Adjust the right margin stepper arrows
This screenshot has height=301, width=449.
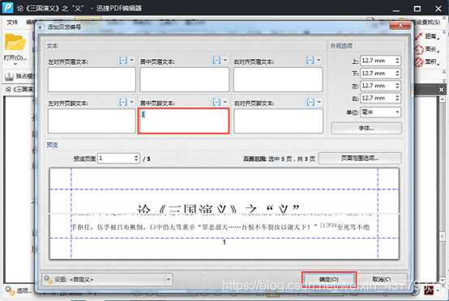point(397,98)
